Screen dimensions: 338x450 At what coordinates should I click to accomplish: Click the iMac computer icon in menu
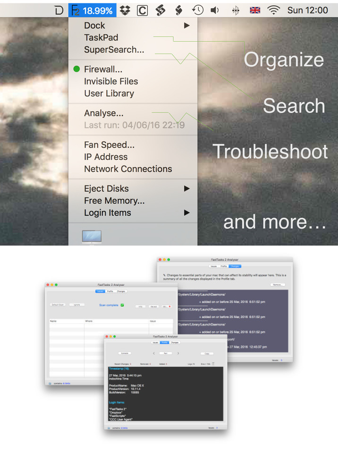tap(92, 237)
